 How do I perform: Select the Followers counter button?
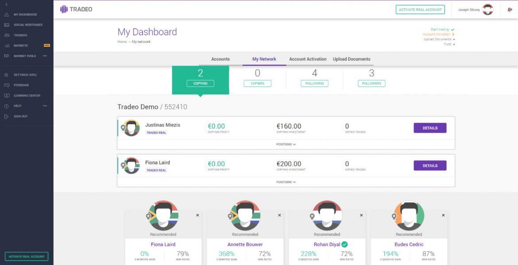click(371, 84)
